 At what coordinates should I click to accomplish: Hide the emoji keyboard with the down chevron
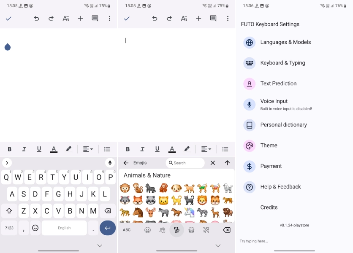(x=218, y=245)
